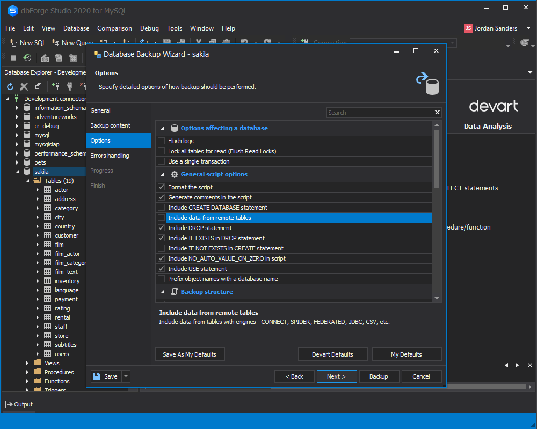Click the camera snapshot icon in second toolbar
The width and height of the screenshot is (537, 429).
45,58
